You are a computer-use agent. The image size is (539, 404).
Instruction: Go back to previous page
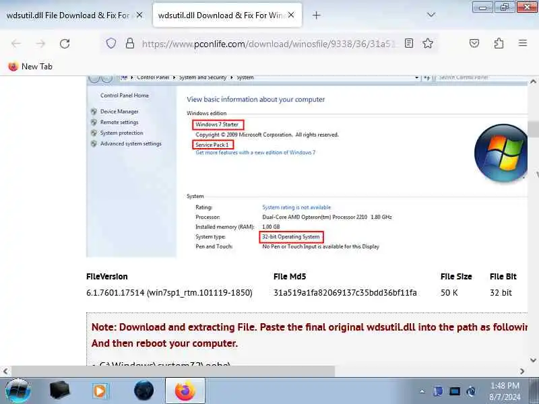click(16, 44)
